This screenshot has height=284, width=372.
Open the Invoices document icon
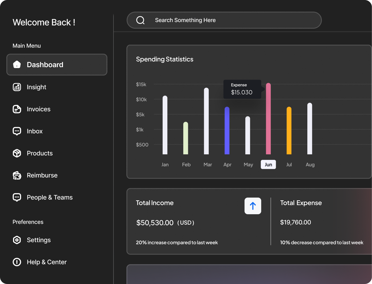17,109
